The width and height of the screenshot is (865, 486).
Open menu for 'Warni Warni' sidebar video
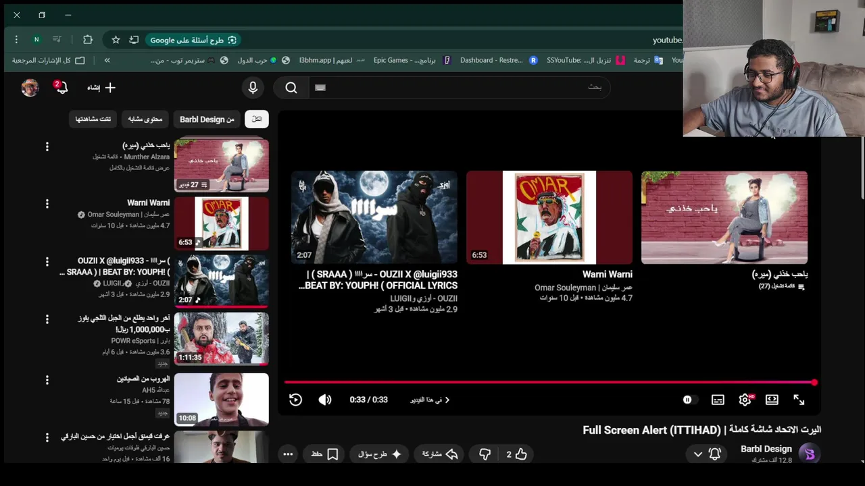tap(47, 204)
